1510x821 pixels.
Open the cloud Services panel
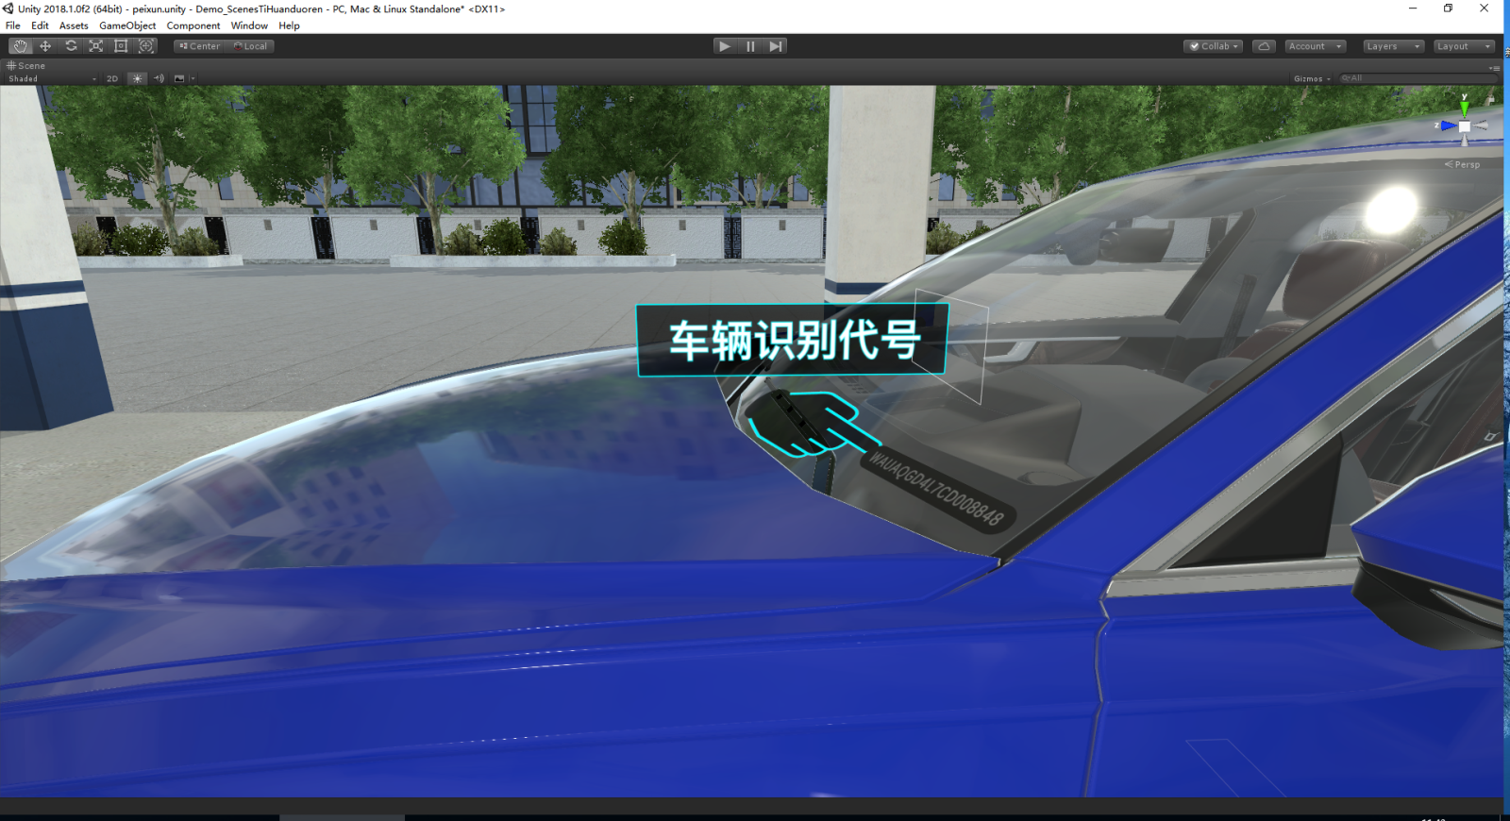(1264, 46)
